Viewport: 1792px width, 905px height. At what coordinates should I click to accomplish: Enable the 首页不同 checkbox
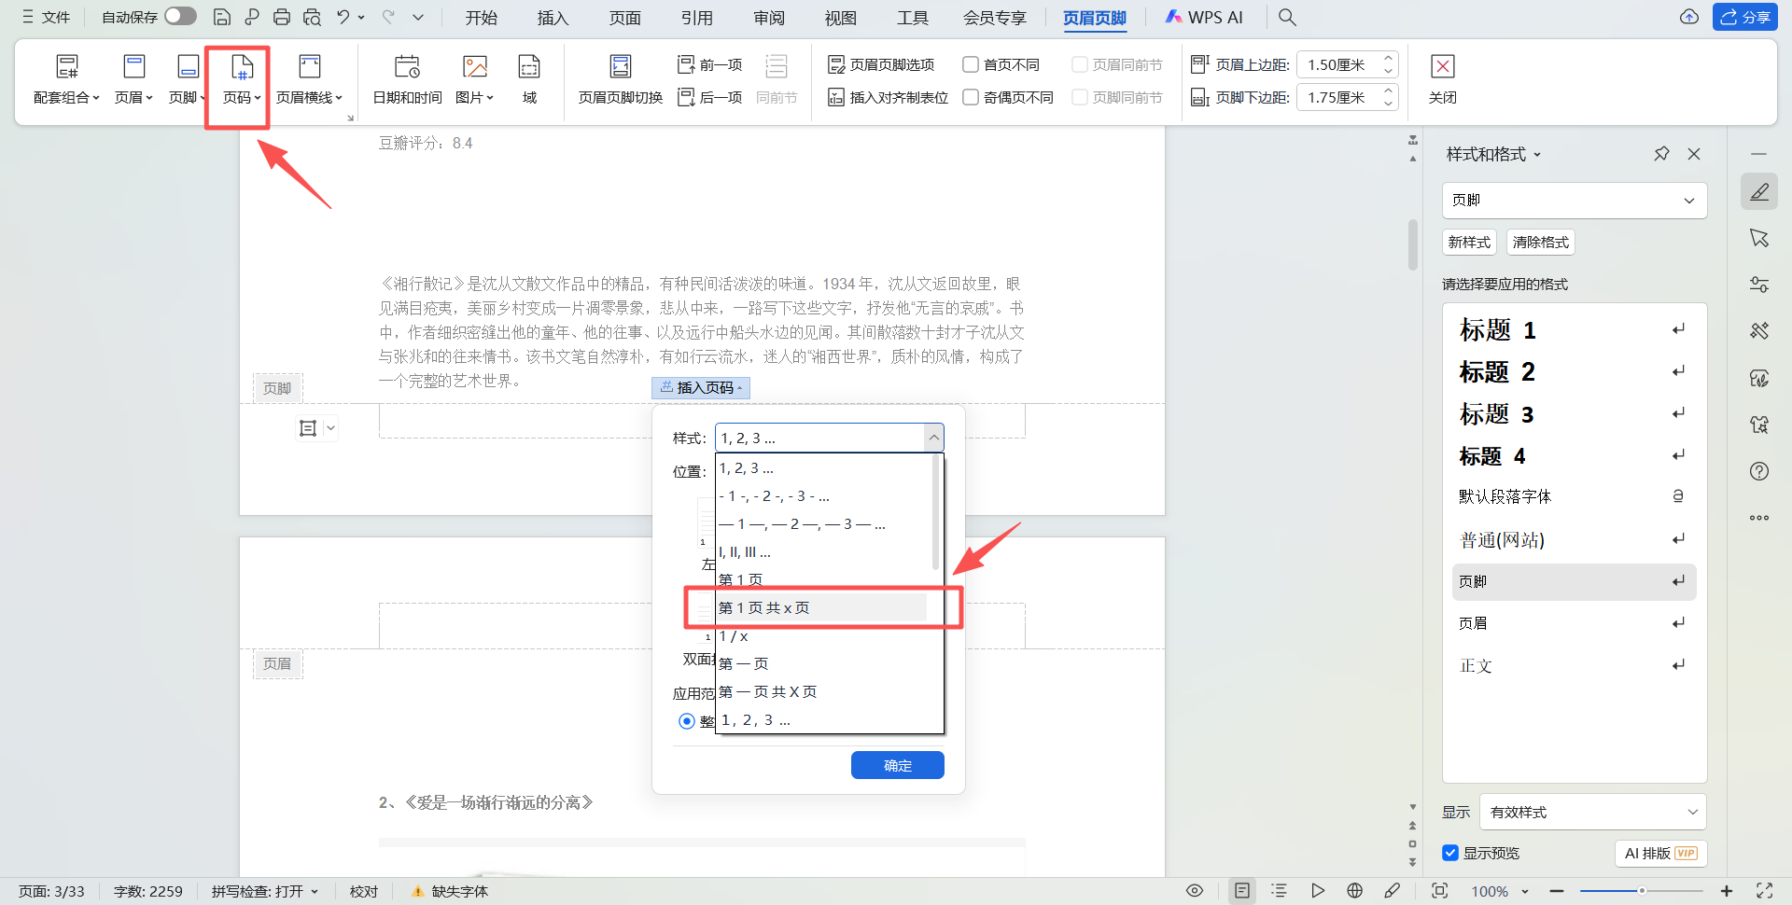(971, 63)
